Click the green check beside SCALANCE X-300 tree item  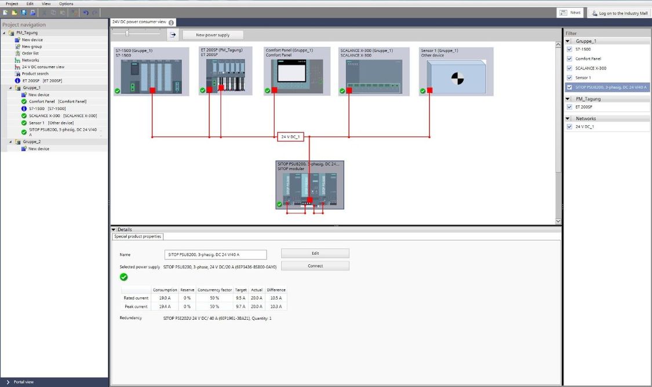24,115
